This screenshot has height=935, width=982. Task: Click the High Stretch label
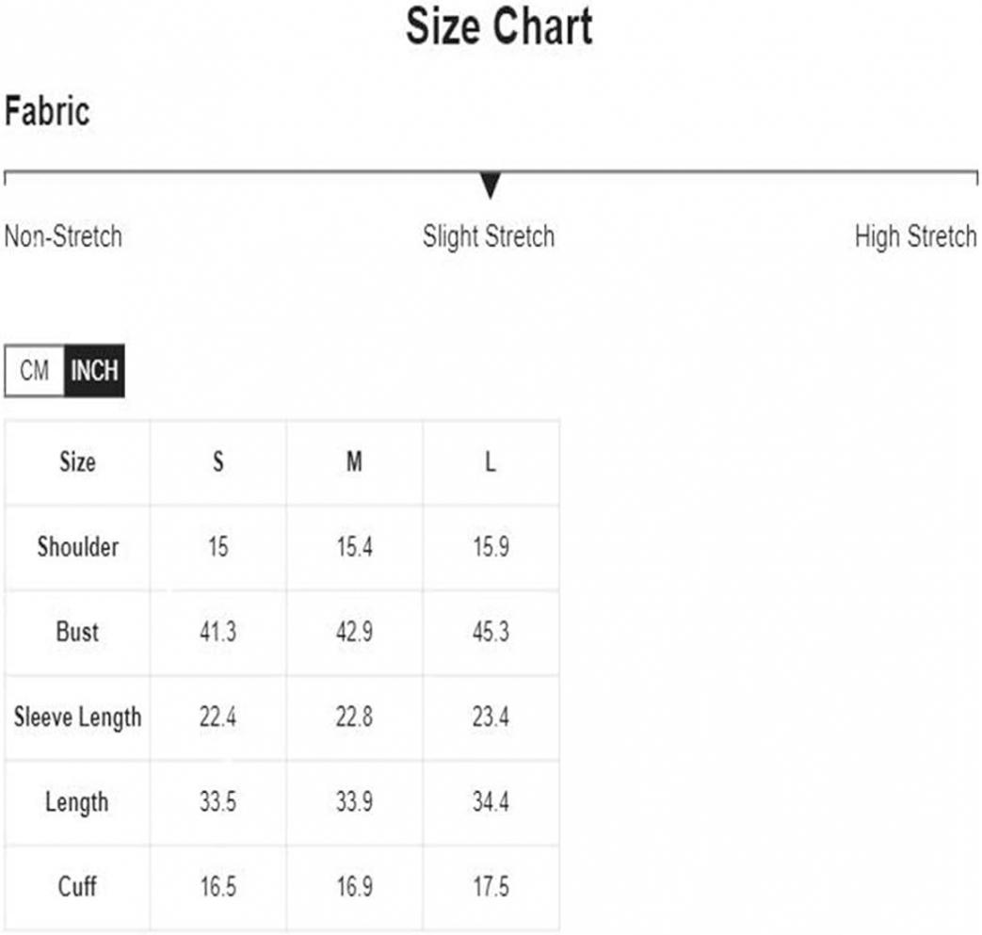point(915,236)
